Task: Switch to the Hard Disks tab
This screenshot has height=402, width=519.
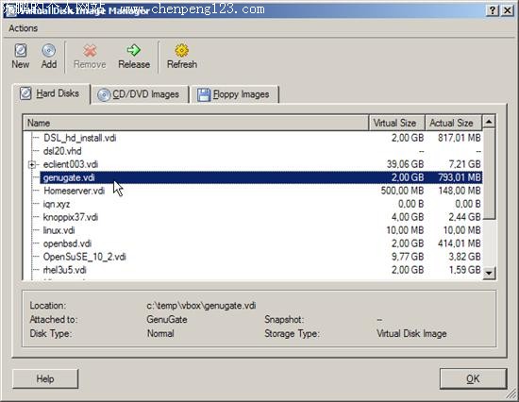Action: click(51, 93)
